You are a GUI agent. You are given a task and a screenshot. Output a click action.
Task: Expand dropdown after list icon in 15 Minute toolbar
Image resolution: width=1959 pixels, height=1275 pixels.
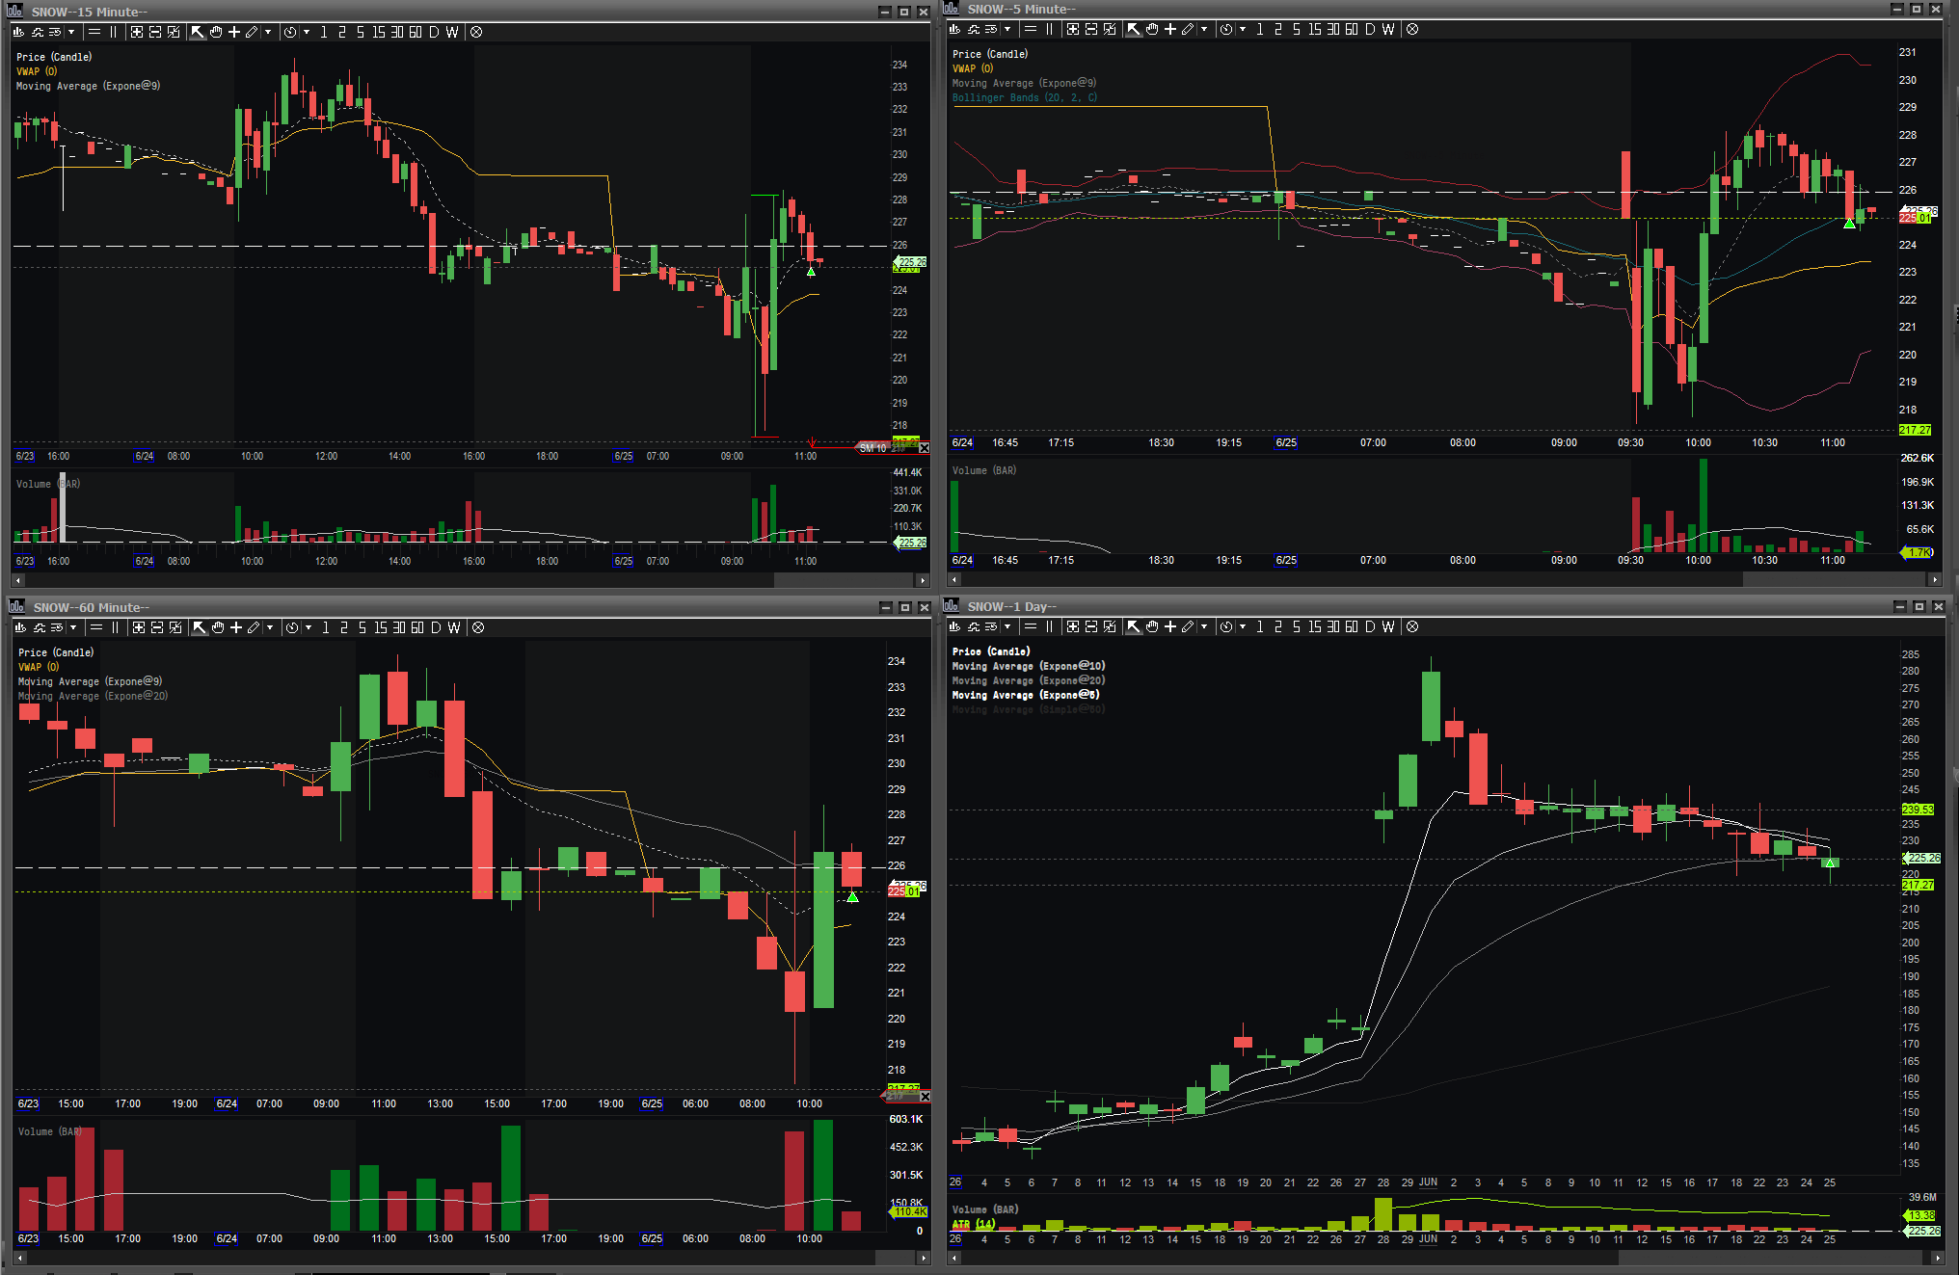72,32
